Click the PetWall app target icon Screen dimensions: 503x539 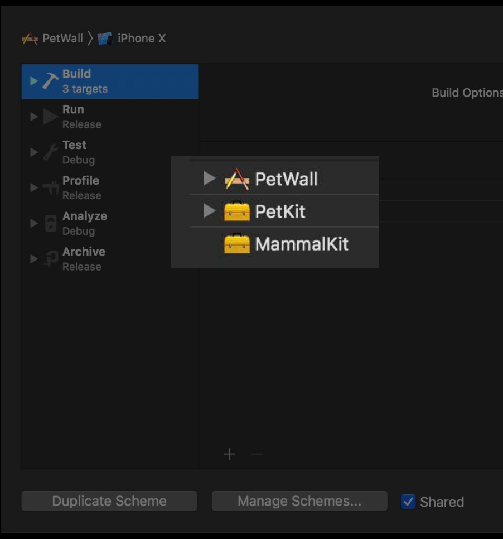(x=237, y=179)
